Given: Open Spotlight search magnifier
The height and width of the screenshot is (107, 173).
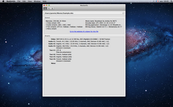Looking at the screenshot, I should coord(171,1).
